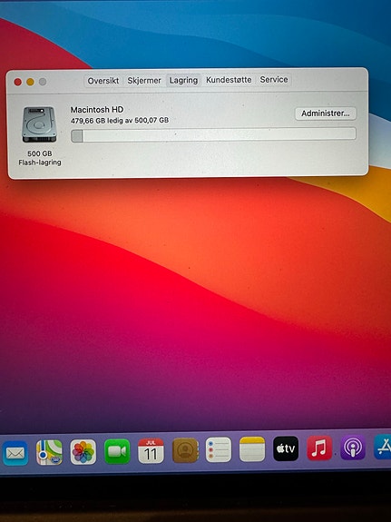Minimize the window with the yellow button
Image resolution: width=391 pixels, height=522 pixels.
point(30,82)
